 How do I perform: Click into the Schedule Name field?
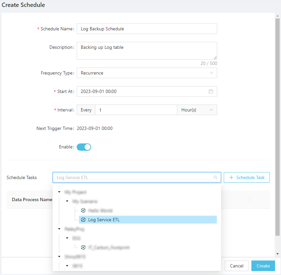tap(147, 29)
